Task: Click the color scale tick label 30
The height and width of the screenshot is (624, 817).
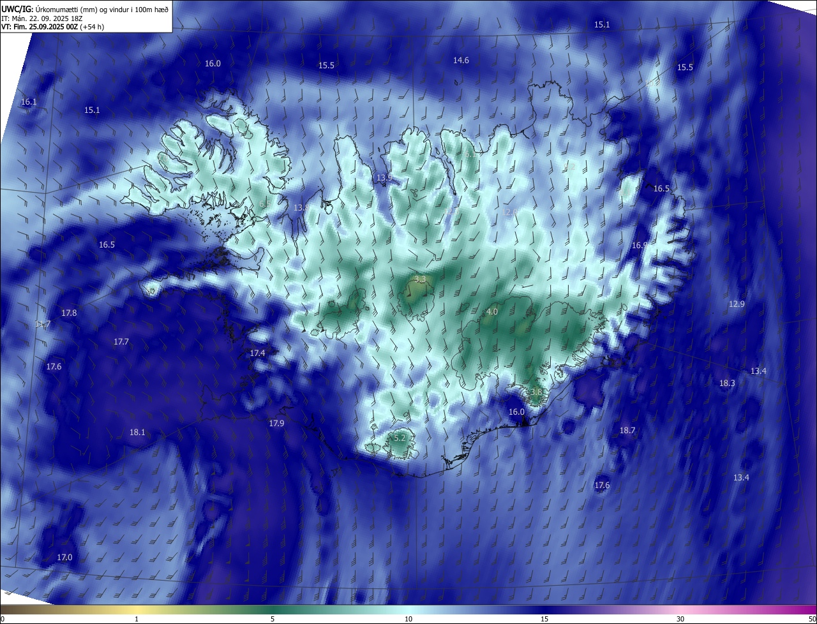Action: (680, 619)
